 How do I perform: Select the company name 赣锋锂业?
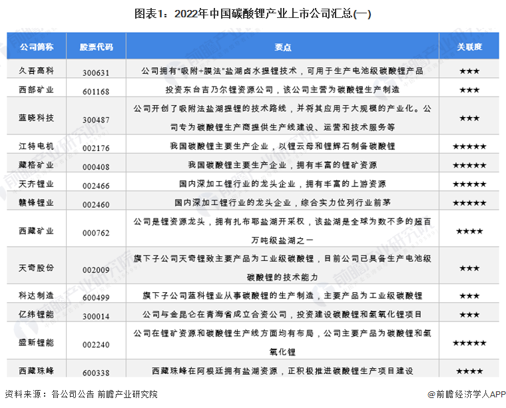click(x=36, y=202)
